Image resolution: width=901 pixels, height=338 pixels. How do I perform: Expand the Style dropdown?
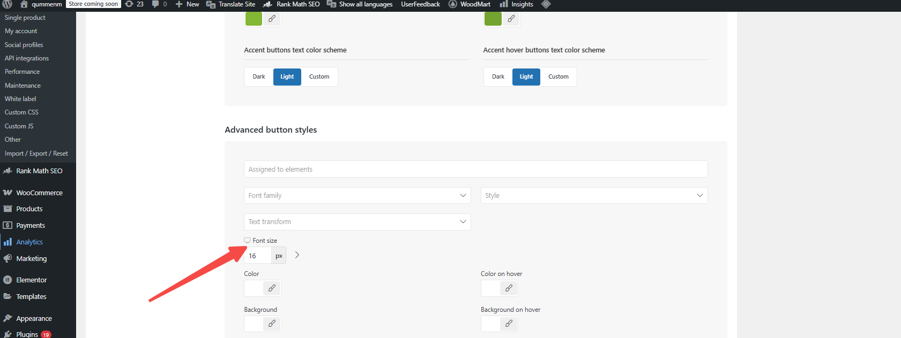pyautogui.click(x=594, y=196)
